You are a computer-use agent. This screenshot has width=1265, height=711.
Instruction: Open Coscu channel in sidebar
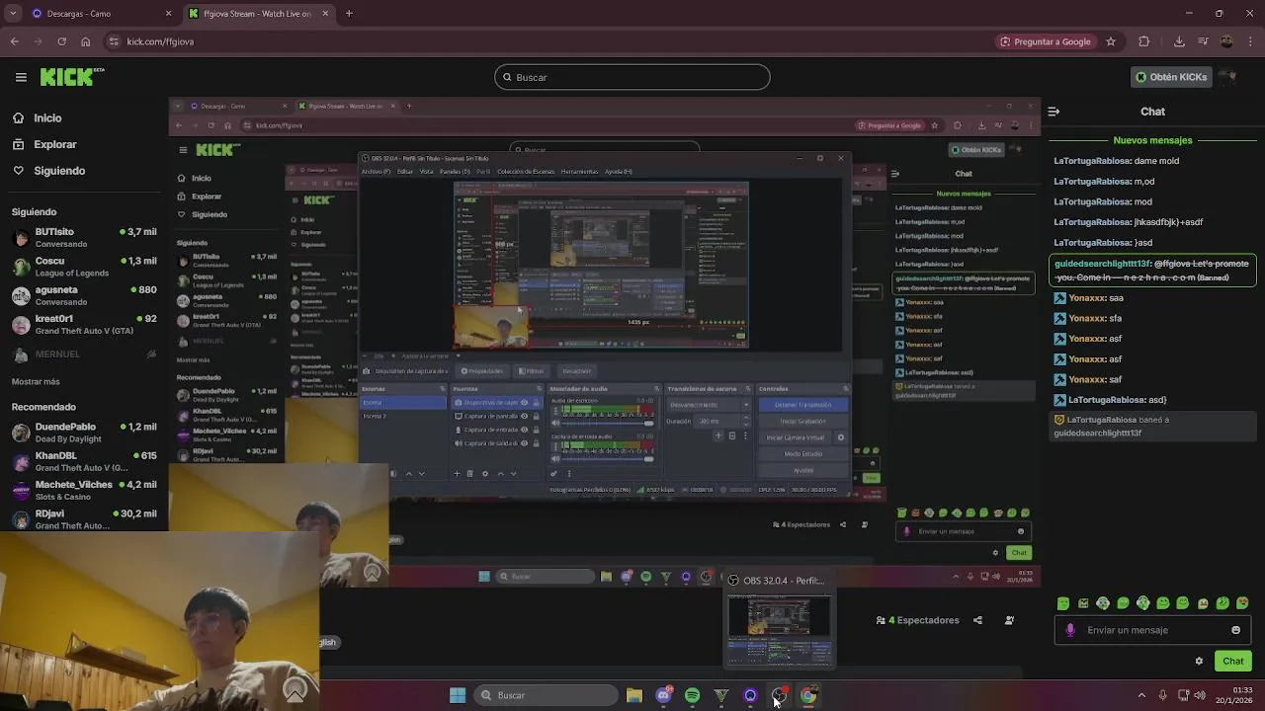tap(84, 267)
